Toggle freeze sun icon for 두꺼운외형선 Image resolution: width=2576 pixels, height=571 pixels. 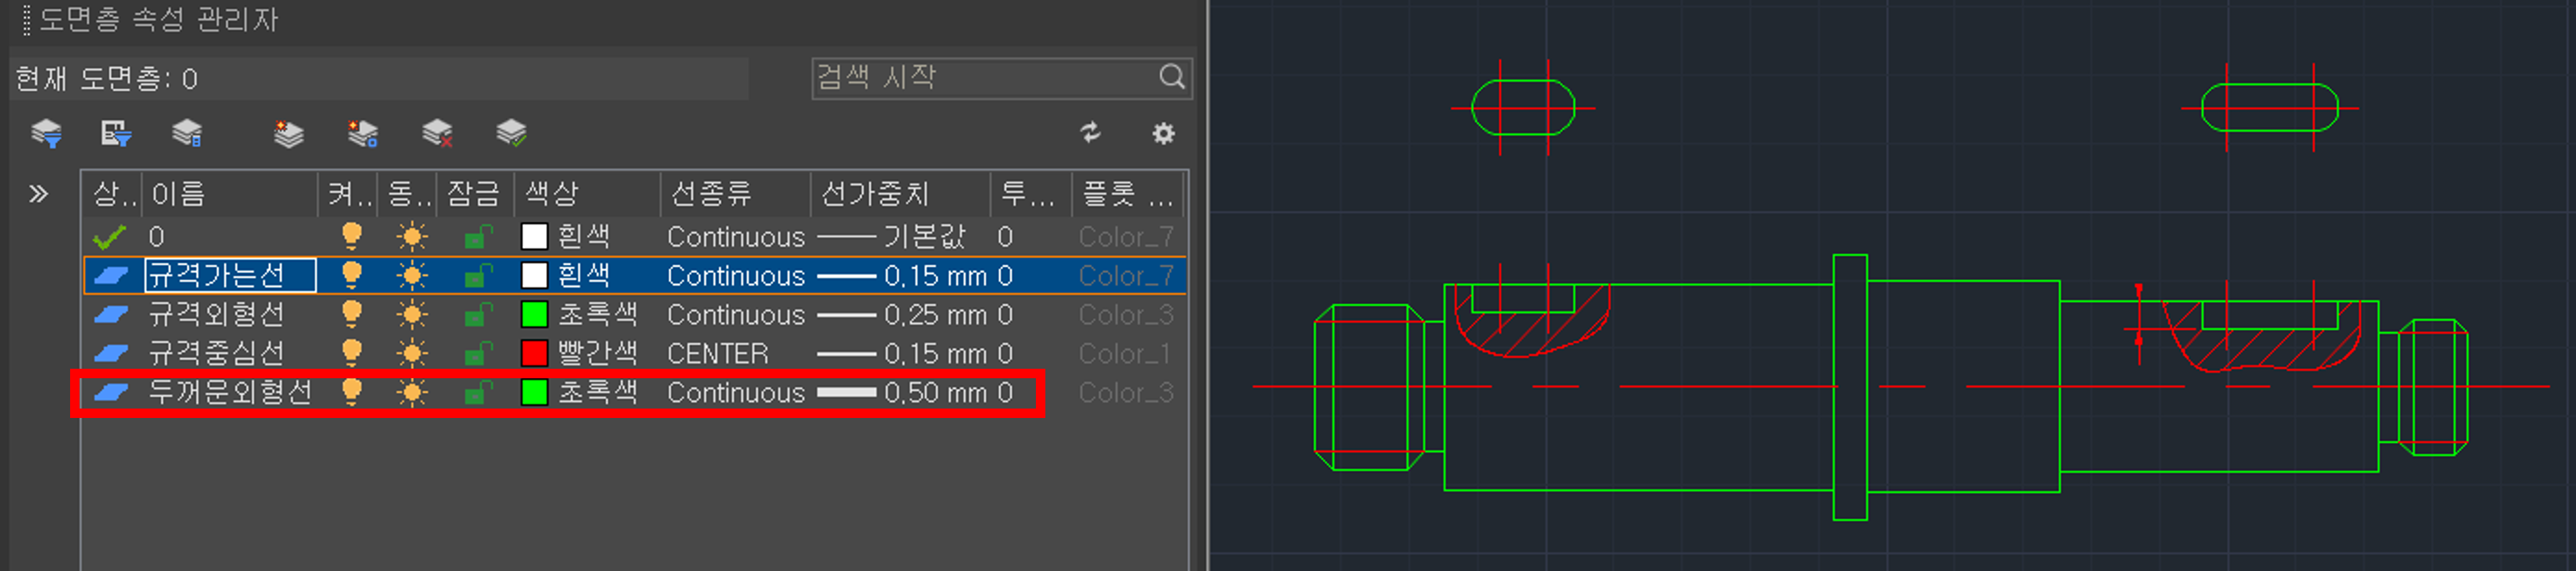point(411,393)
